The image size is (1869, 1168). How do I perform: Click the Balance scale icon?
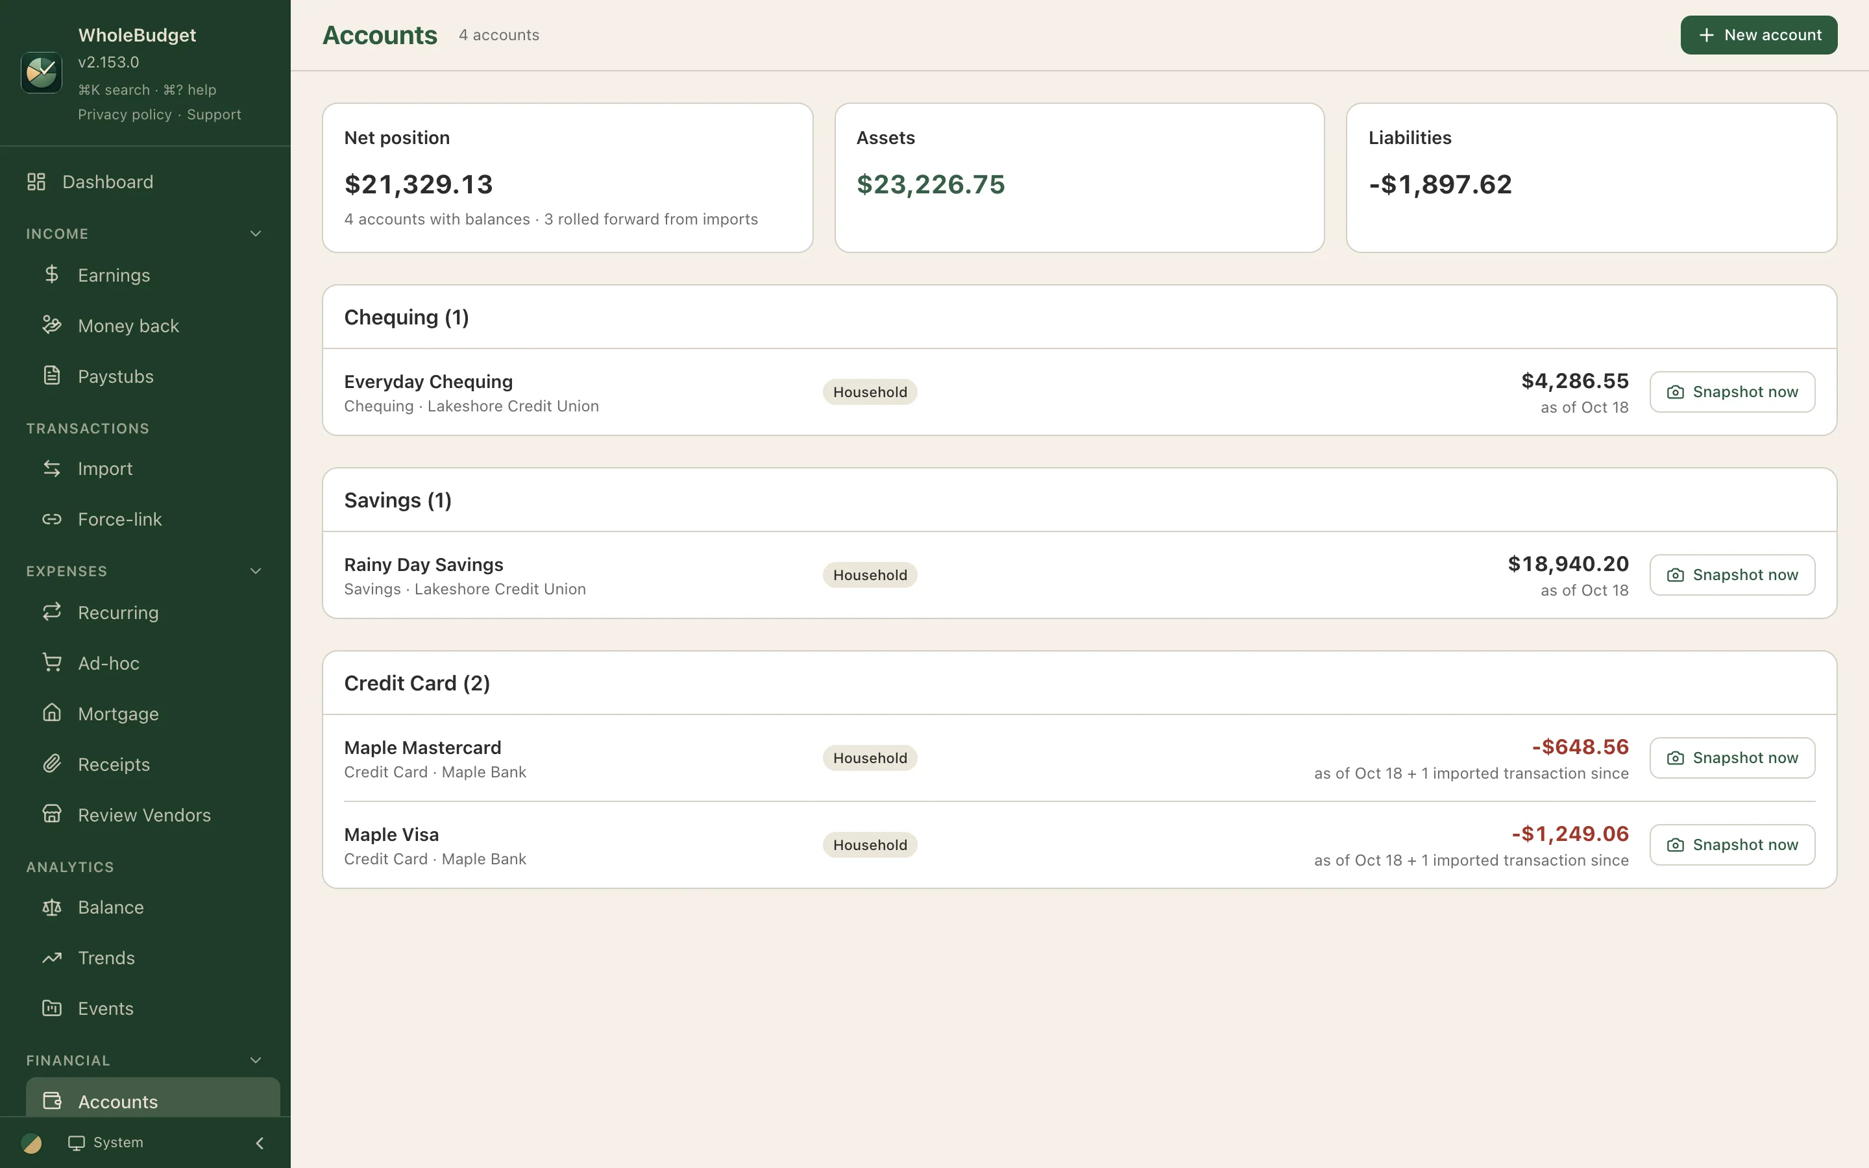click(52, 907)
